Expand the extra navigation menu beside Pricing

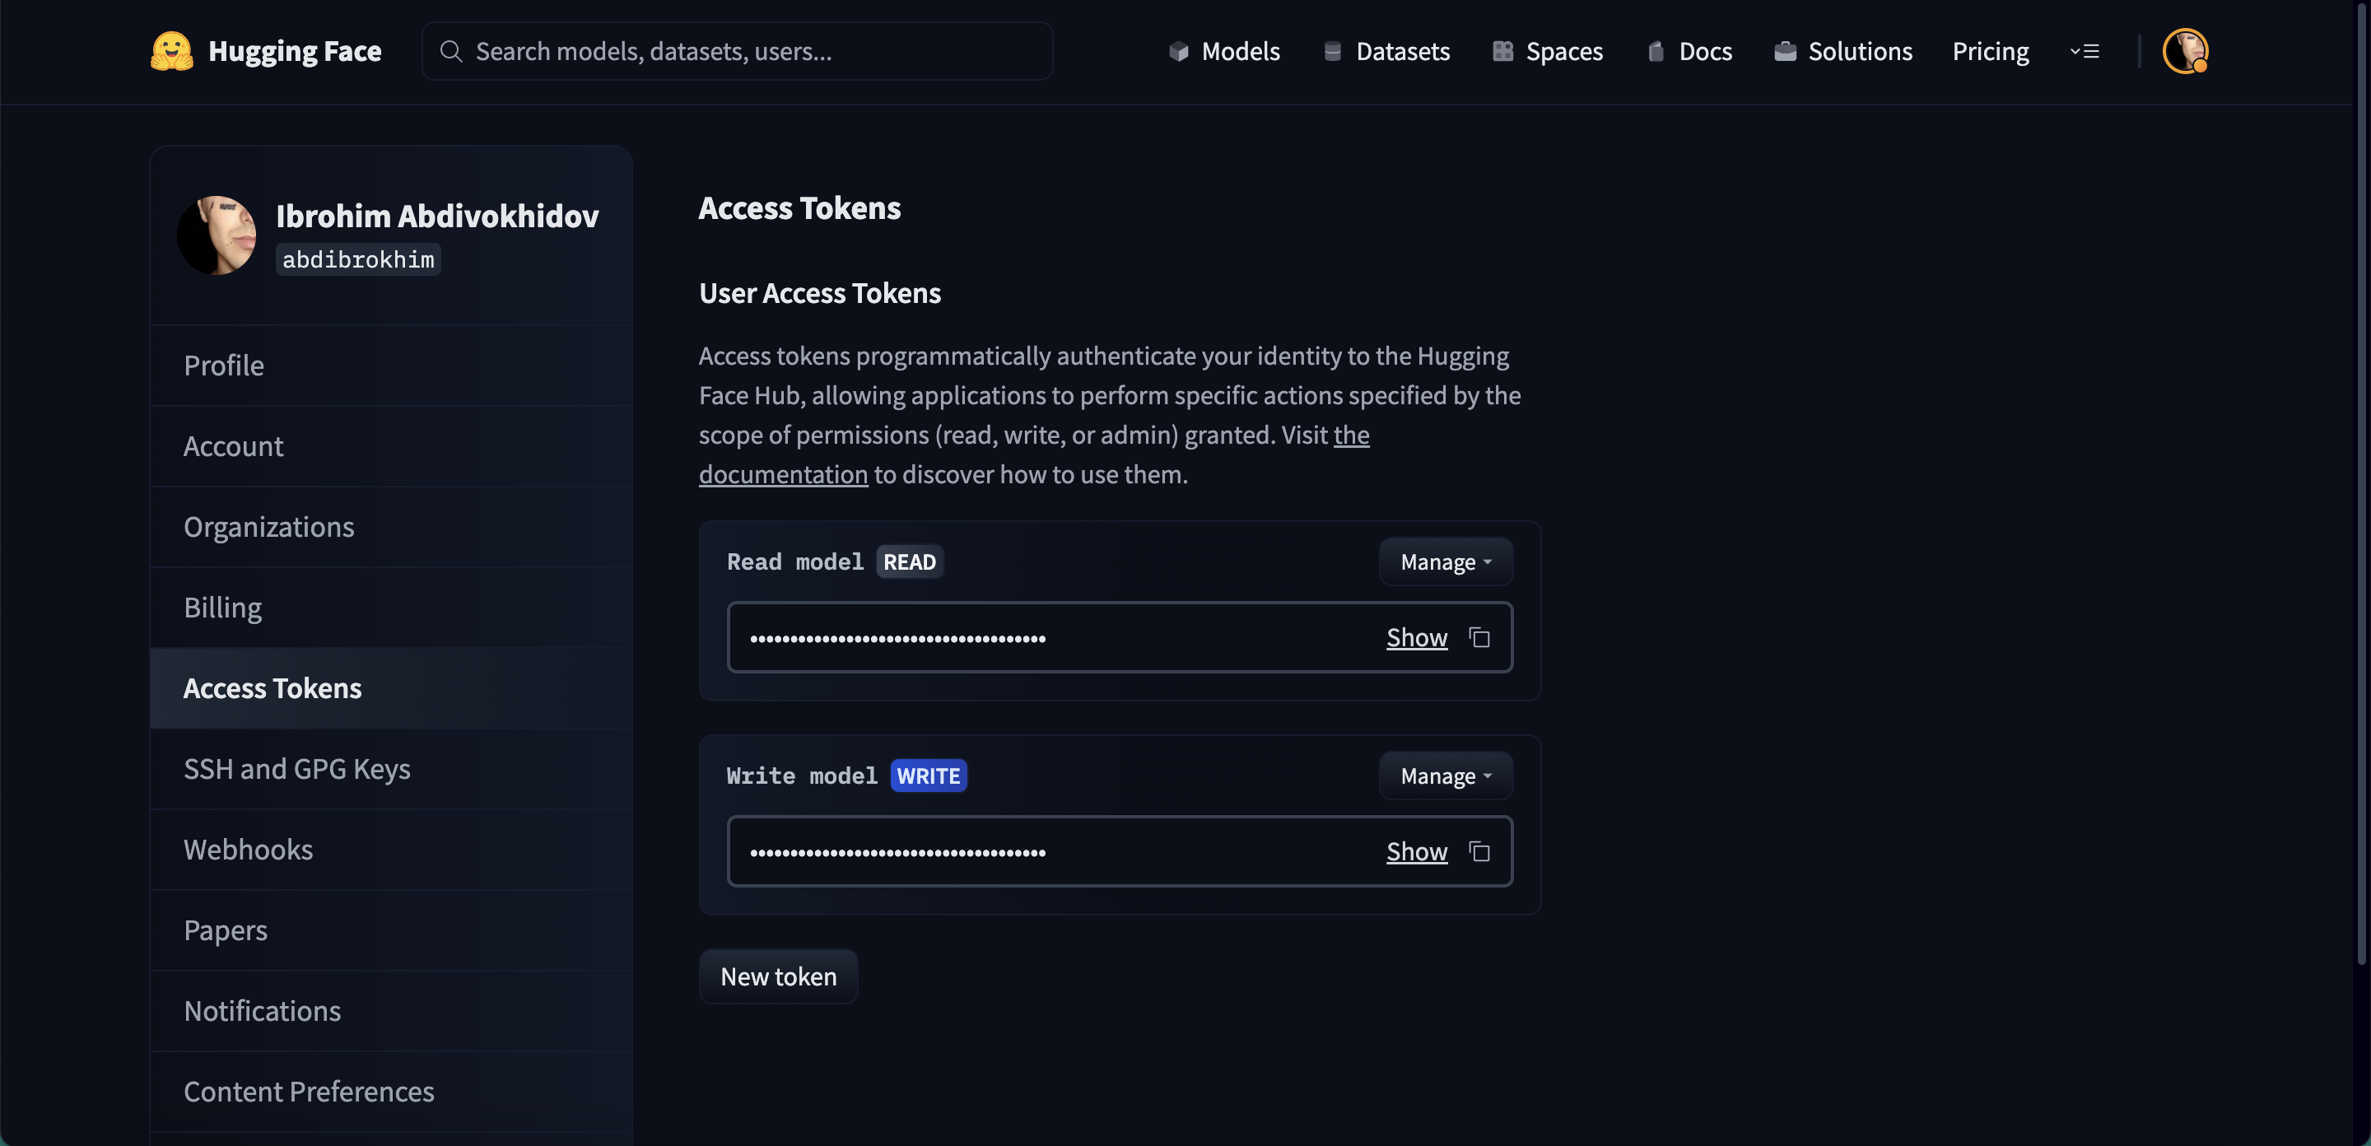(2085, 52)
